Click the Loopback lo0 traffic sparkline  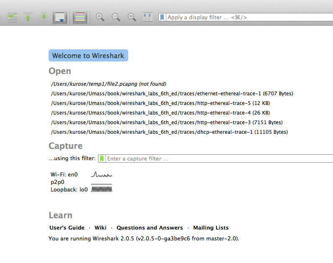click(101, 189)
